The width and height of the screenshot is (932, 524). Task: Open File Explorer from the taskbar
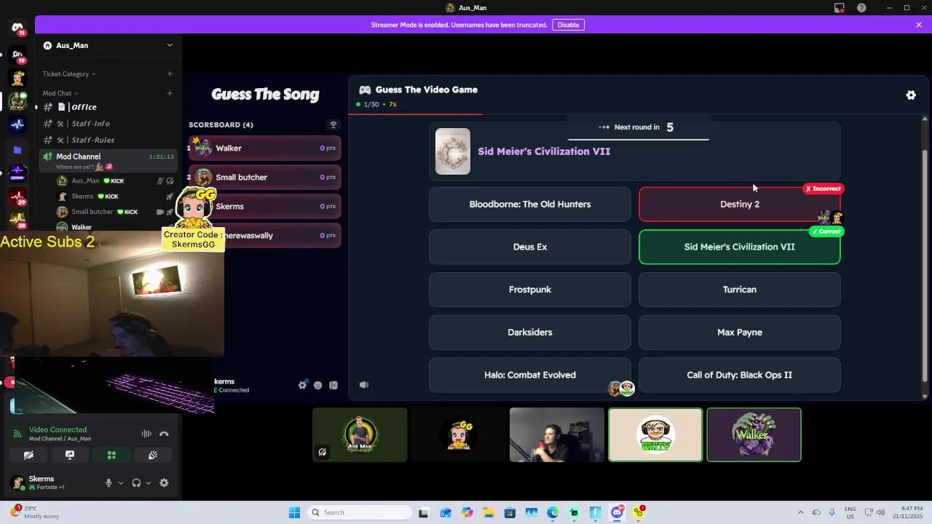488,512
